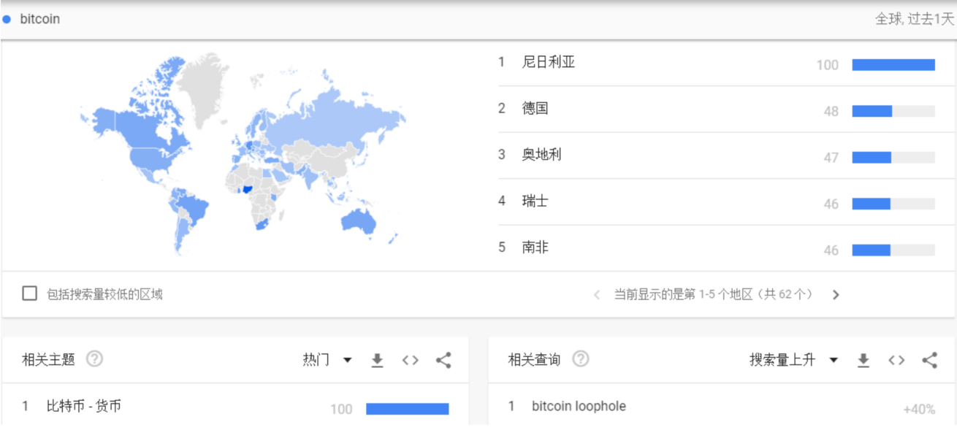Open embed code for 相关查询

click(896, 360)
